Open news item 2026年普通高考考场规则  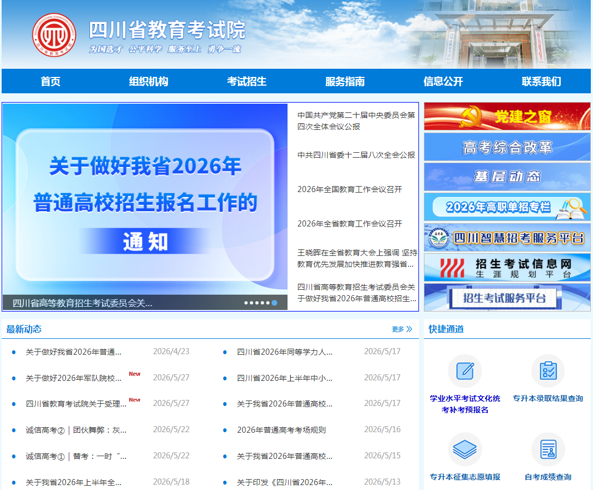point(281,430)
